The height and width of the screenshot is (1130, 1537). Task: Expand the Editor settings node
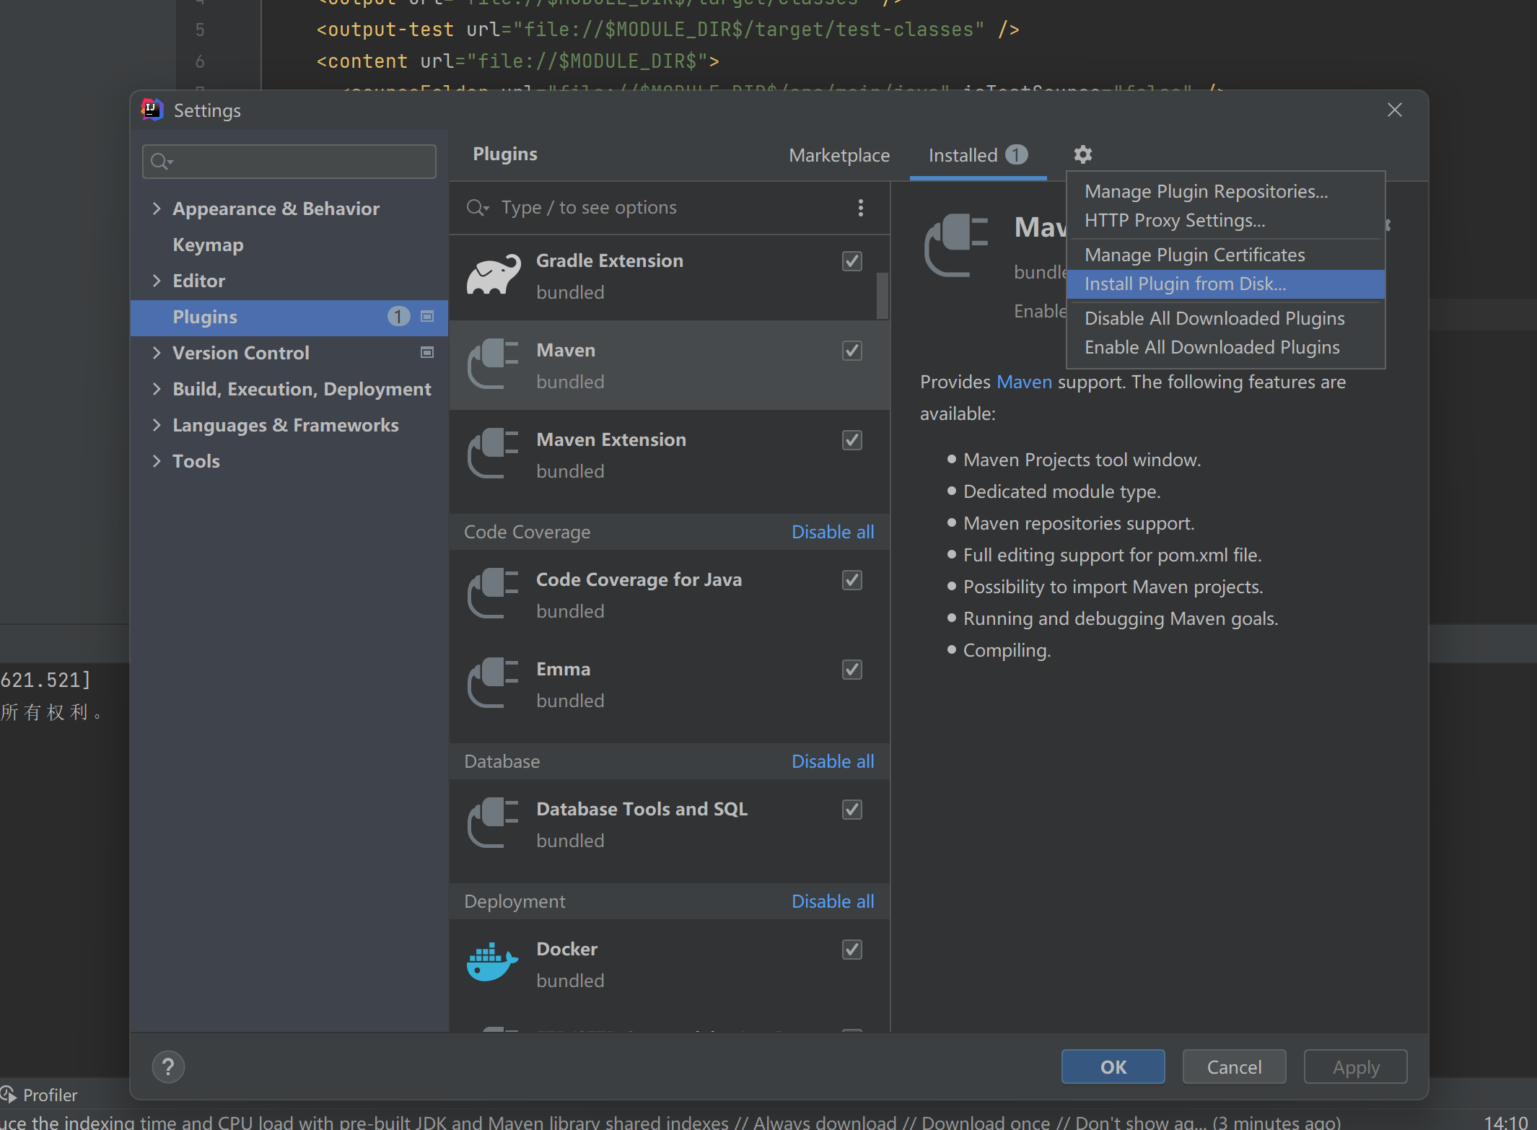(x=157, y=281)
